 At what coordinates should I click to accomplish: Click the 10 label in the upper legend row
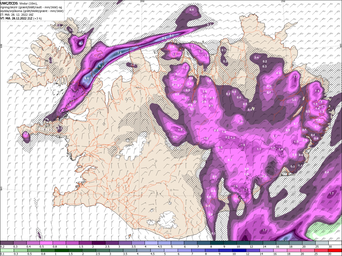point(238,247)
